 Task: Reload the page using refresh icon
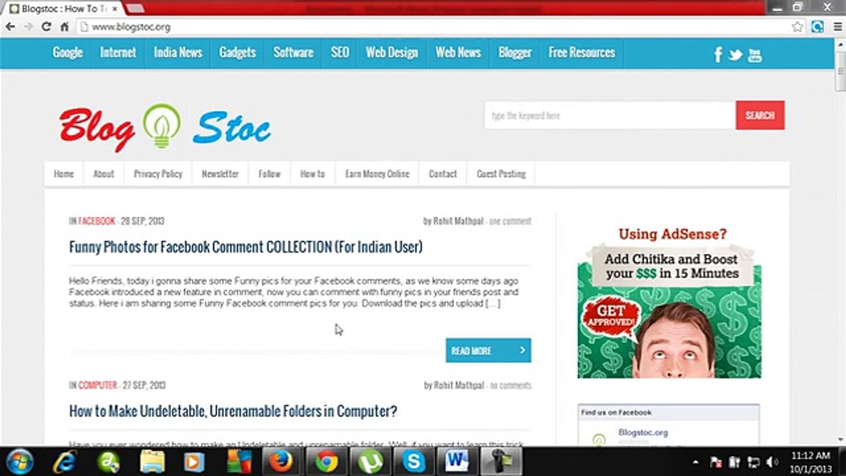point(46,27)
